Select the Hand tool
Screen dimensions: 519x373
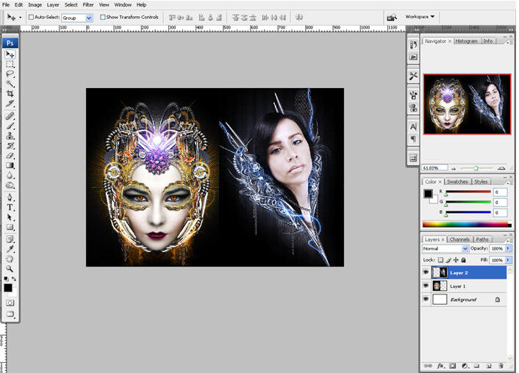(x=10, y=259)
